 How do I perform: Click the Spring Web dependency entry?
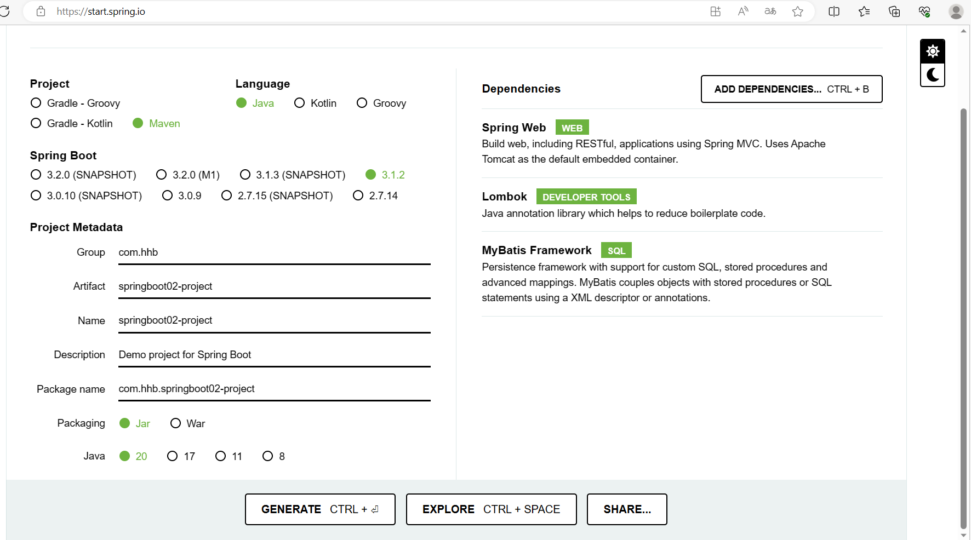682,143
